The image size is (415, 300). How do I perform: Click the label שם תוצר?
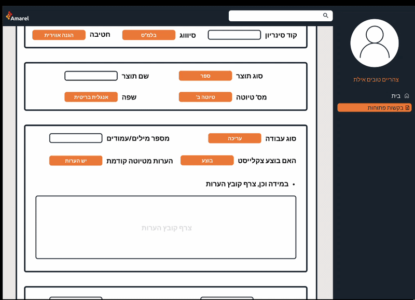click(135, 76)
